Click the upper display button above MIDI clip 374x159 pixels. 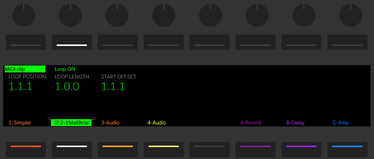(26, 42)
